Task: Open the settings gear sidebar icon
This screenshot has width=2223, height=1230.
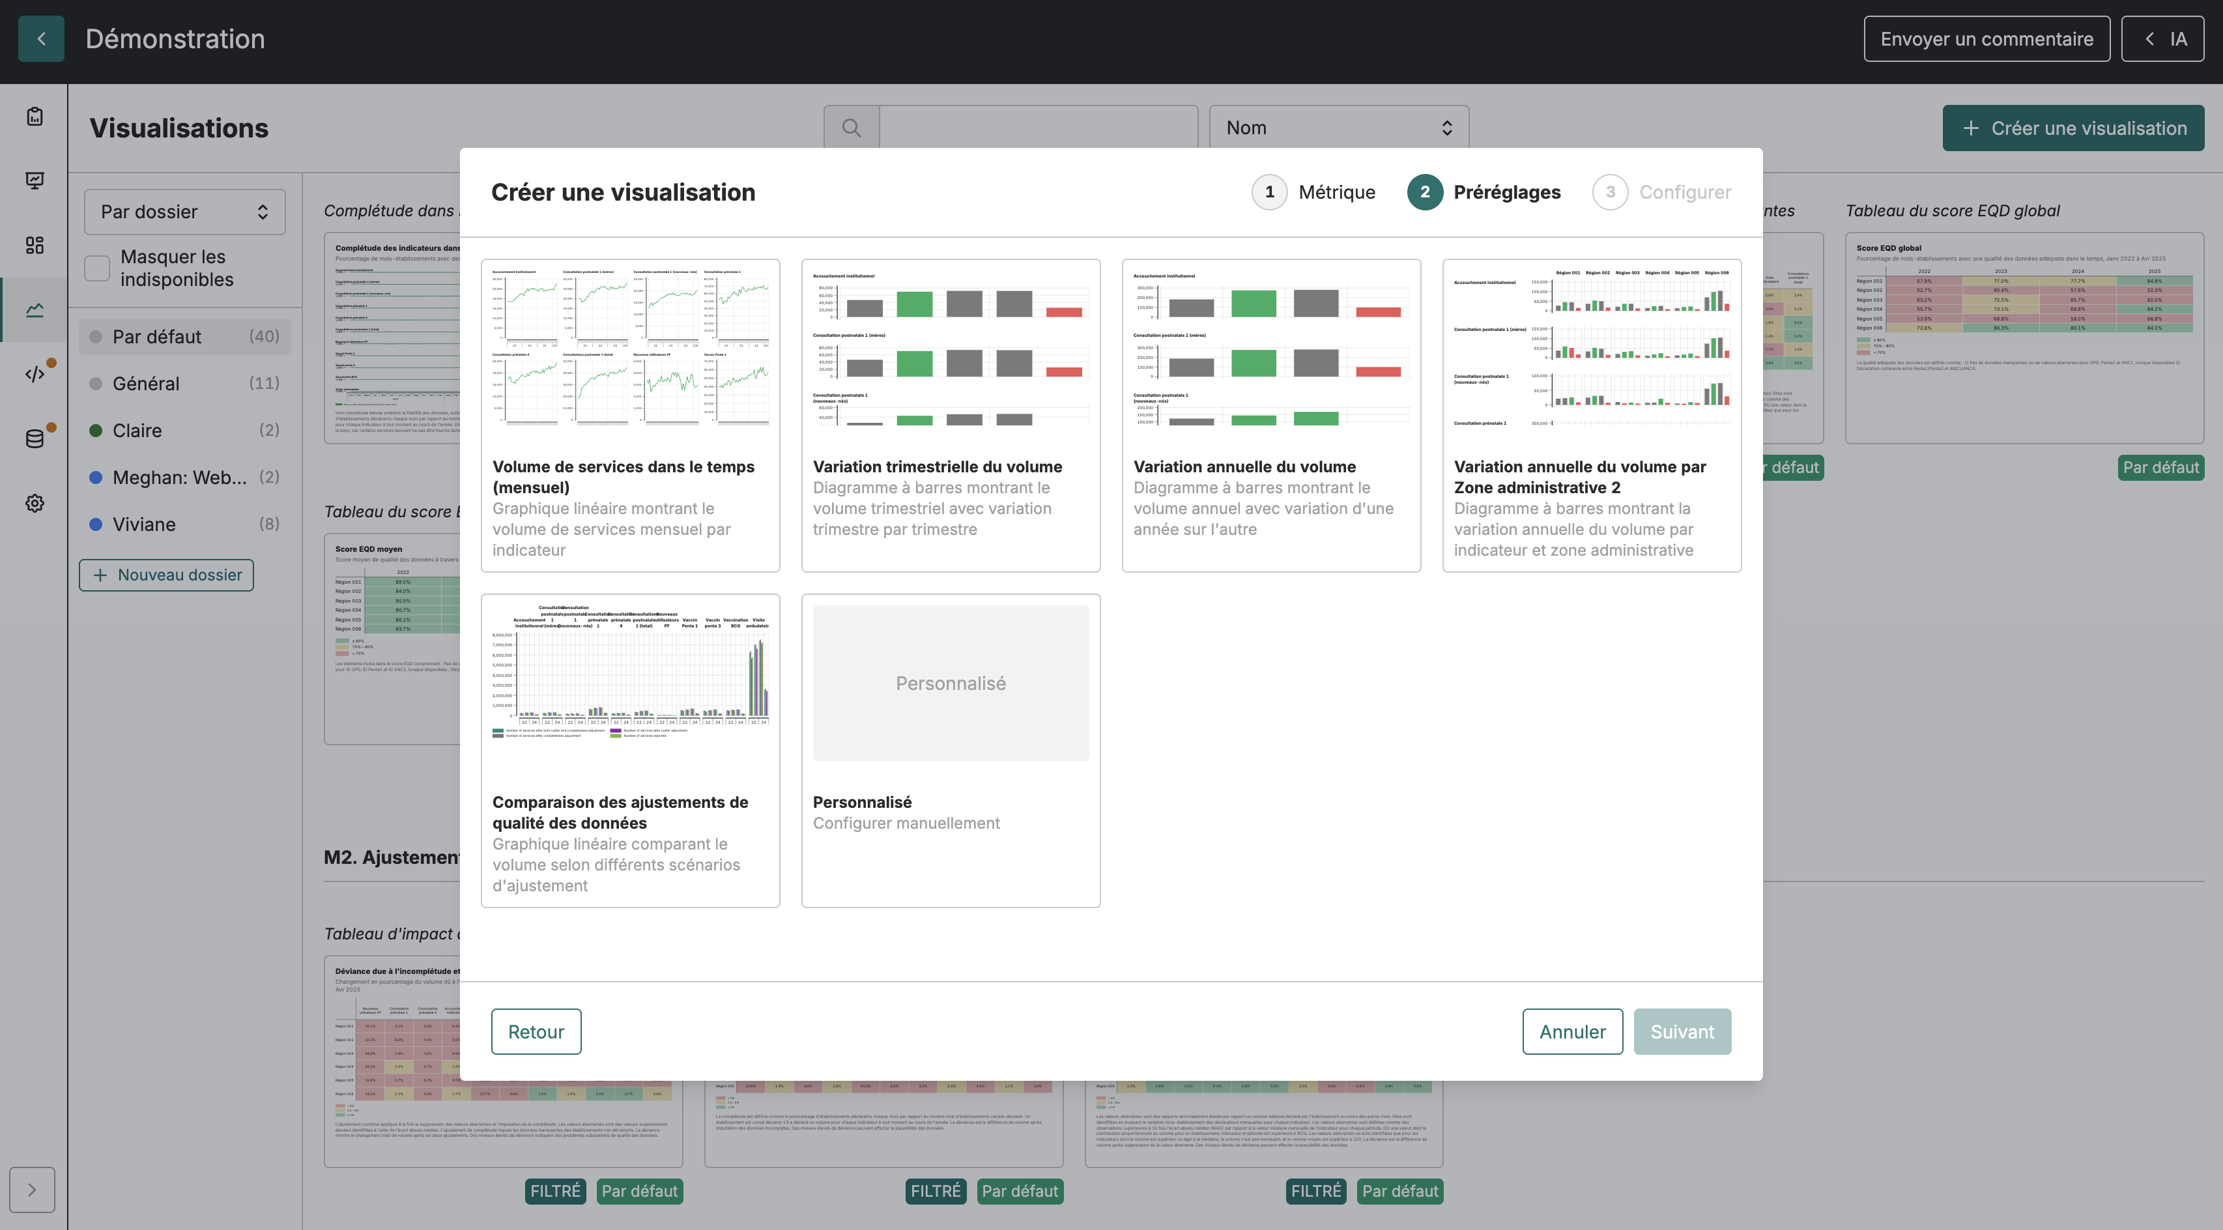Action: coord(35,503)
